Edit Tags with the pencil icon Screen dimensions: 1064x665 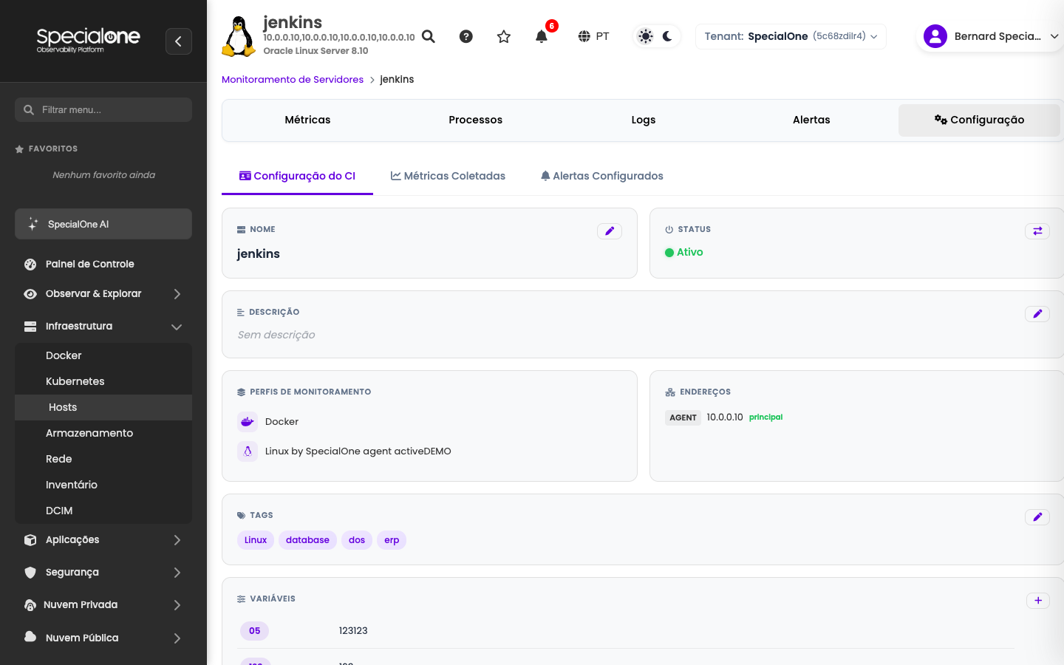tap(1037, 517)
